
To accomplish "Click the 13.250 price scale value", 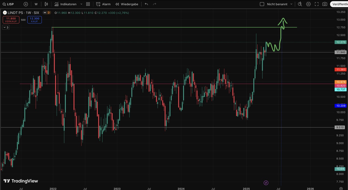I will [x=341, y=12].
